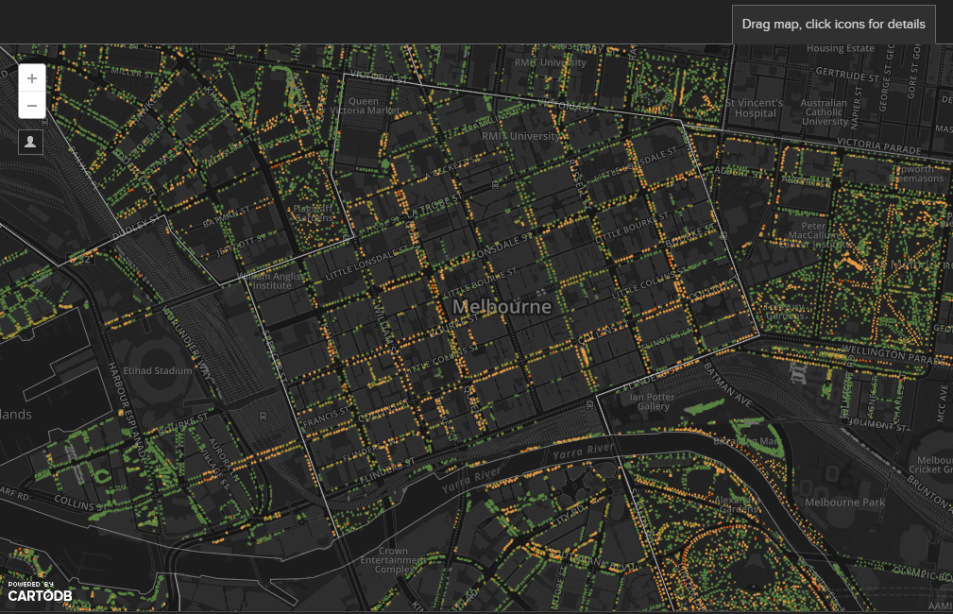
Task: Click 'Crown Entertainment Complex' label
Action: point(393,560)
